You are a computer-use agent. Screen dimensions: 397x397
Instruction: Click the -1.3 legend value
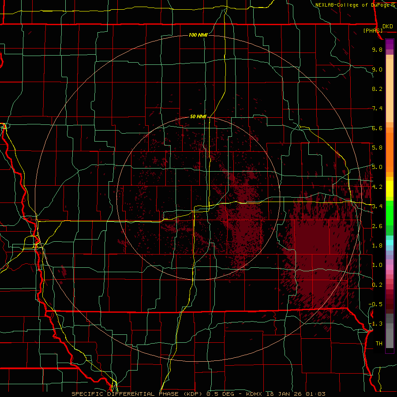pyautogui.click(x=375, y=324)
